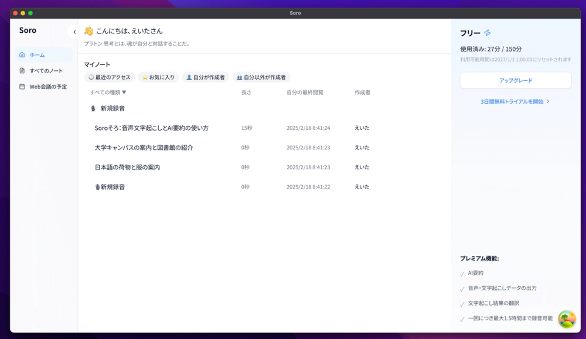This screenshot has width=586, height=339.
Task: Open すべてのノート in the sidebar
Action: [44, 71]
